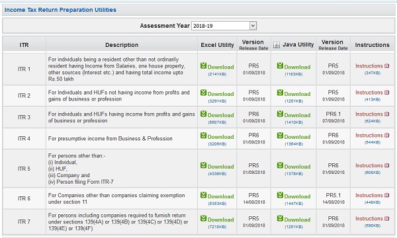Click the ITR 3 Java download icon
Viewport: 397px width, 238px height.
pos(280,114)
